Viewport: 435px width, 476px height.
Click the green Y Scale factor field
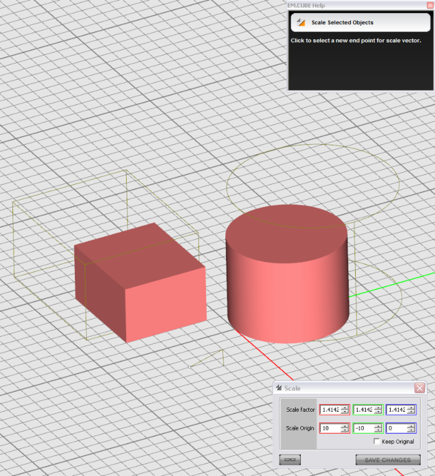point(364,410)
